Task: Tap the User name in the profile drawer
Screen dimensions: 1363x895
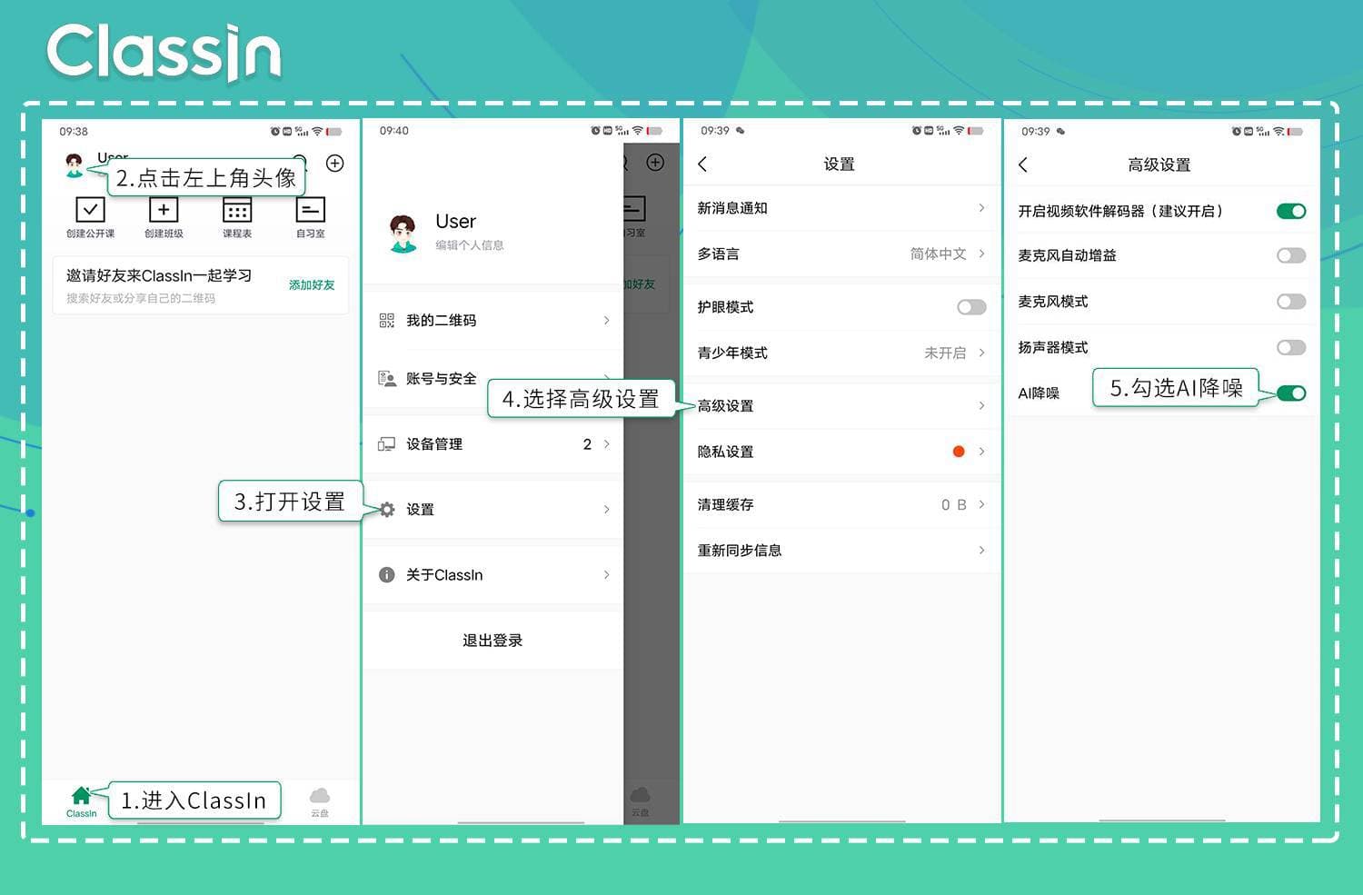Action: (455, 222)
